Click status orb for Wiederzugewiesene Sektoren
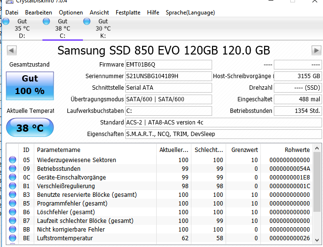The width and height of the screenshot is (323, 247). coord(13,160)
